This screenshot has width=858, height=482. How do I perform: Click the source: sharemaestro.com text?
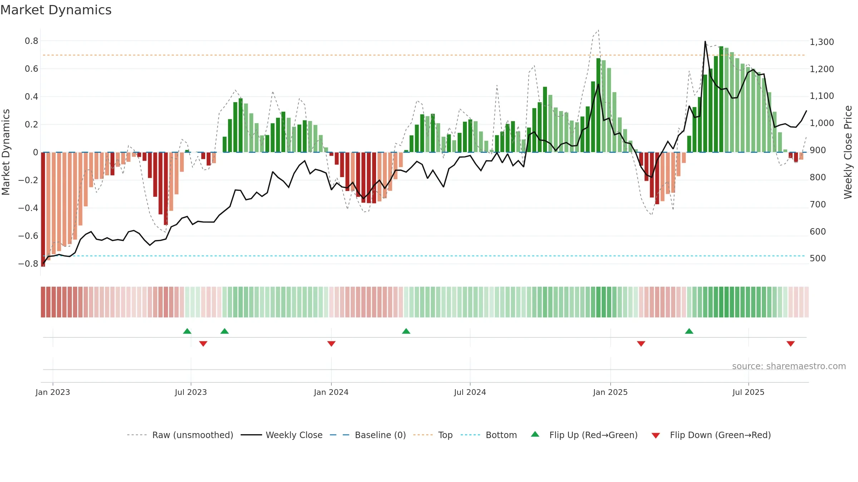click(789, 366)
